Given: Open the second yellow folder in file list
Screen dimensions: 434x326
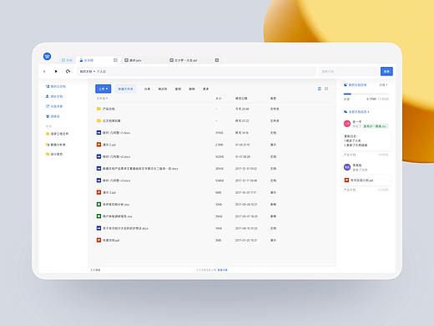Looking at the screenshot, I should pos(108,120).
